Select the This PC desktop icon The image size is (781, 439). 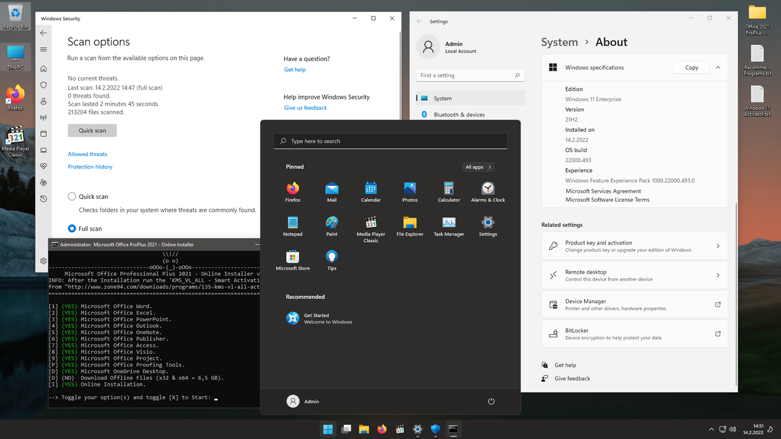15,57
